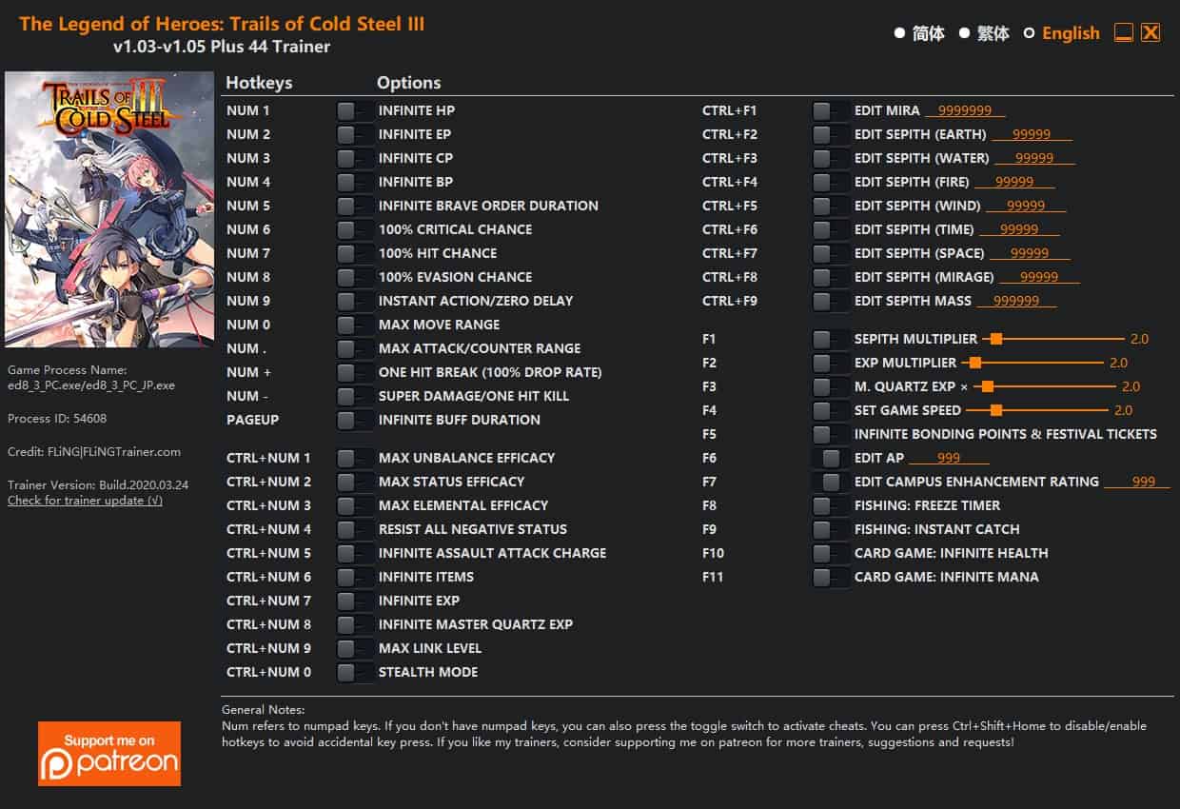Toggle Infinite Buff Duration
The height and width of the screenshot is (809, 1180).
click(355, 421)
